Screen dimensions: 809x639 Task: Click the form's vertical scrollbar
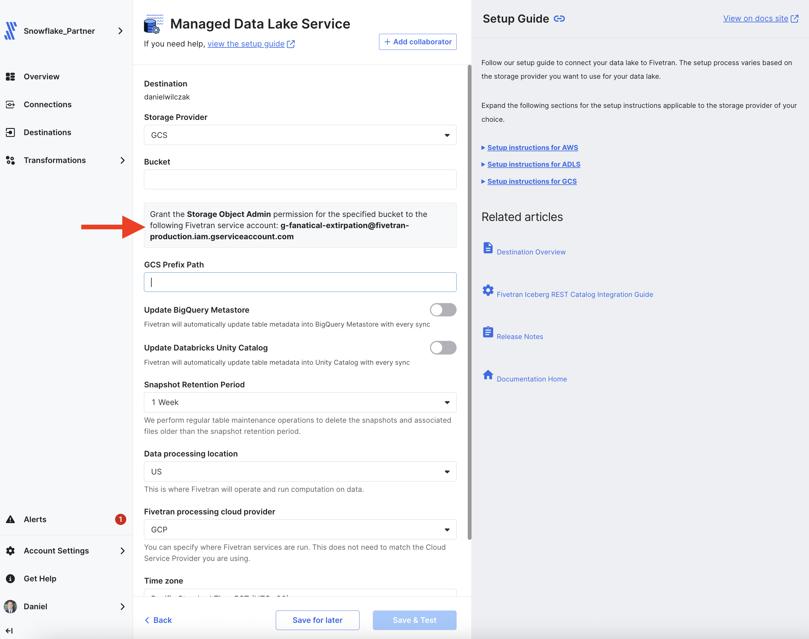[469, 302]
